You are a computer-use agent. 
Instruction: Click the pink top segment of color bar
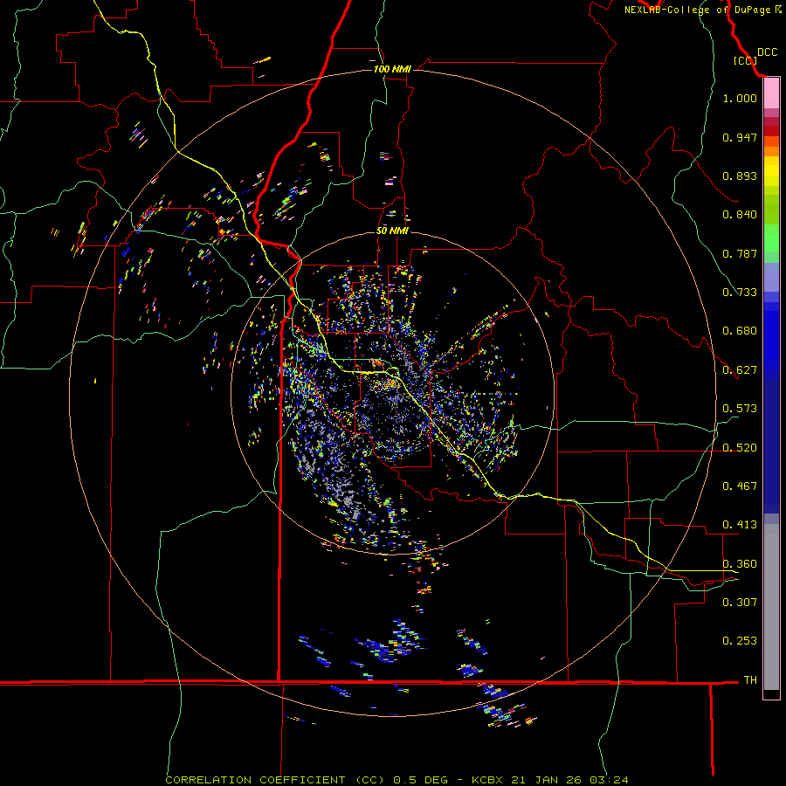coord(771,93)
